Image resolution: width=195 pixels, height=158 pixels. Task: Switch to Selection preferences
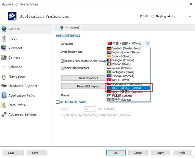(x=26, y=67)
